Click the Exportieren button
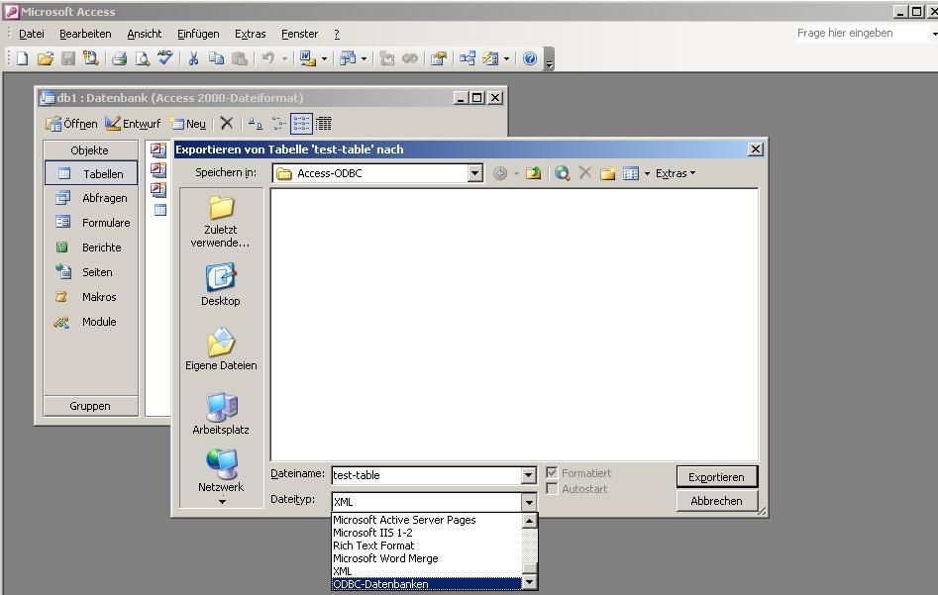This screenshot has width=938, height=595. click(x=717, y=477)
